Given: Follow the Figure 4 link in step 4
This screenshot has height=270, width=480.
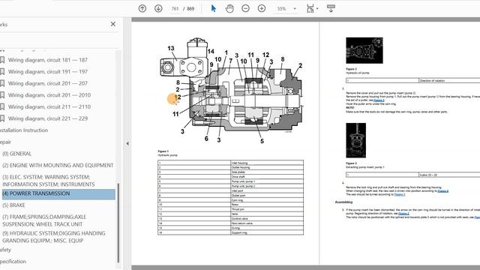Looking at the screenshot, I should pos(443,191).
